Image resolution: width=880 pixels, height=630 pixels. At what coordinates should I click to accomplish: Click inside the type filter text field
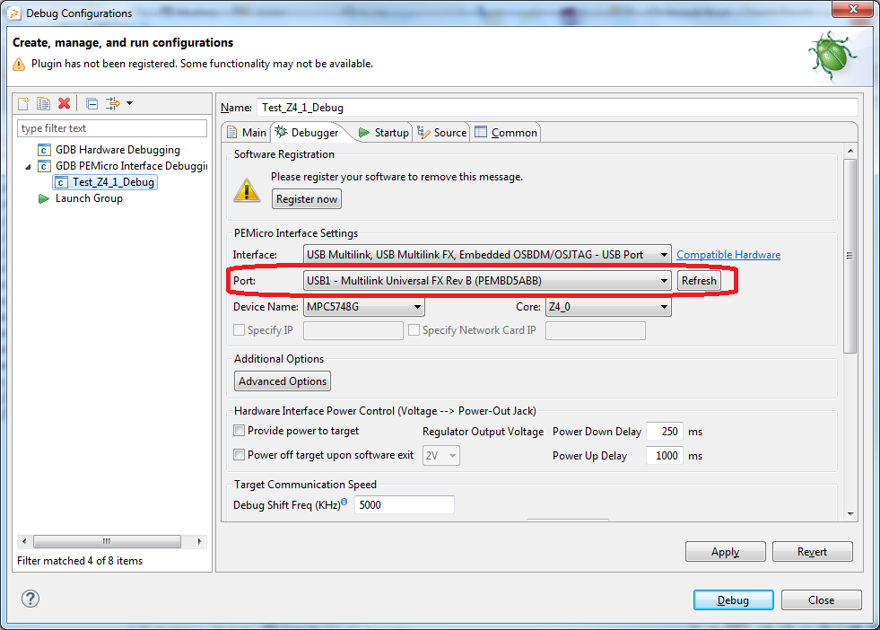click(x=111, y=127)
